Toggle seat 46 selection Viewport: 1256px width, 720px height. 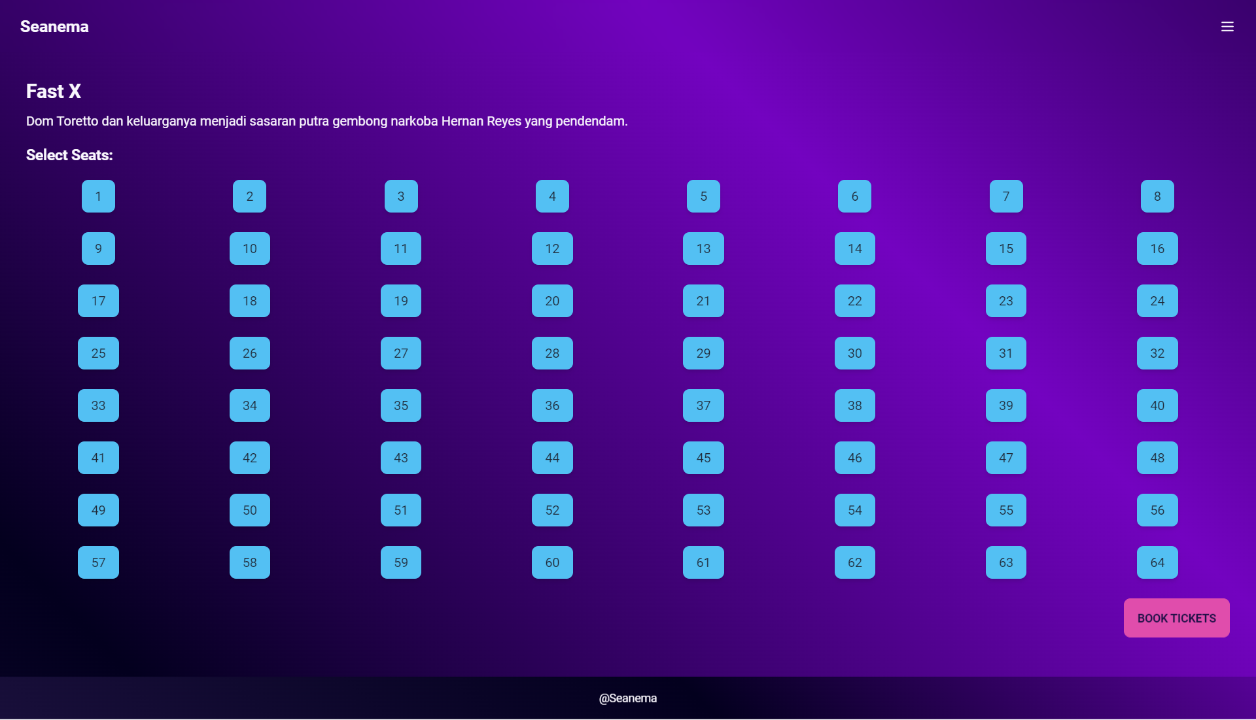coord(854,458)
